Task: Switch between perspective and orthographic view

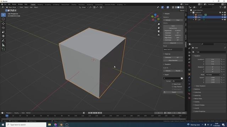Action: (159, 35)
